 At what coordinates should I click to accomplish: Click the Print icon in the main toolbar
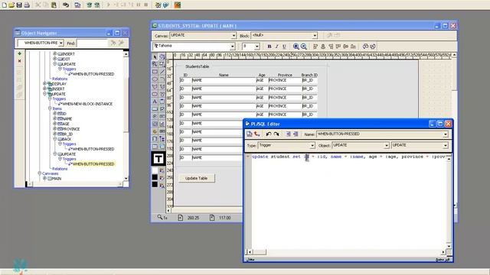click(x=27, y=5)
